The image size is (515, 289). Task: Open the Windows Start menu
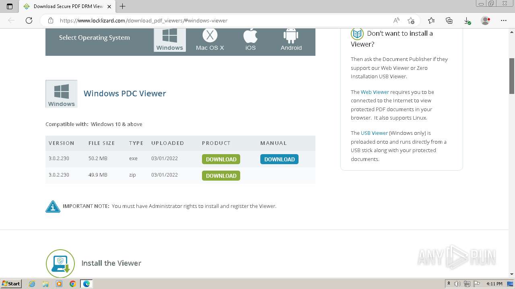[x=11, y=284]
